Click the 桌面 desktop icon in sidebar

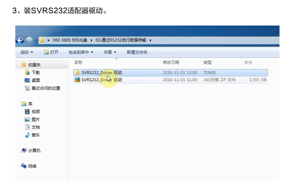pos(27,80)
